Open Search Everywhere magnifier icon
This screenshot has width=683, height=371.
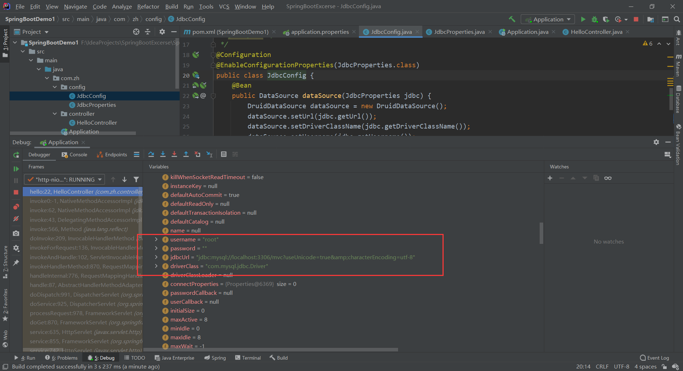(x=677, y=19)
